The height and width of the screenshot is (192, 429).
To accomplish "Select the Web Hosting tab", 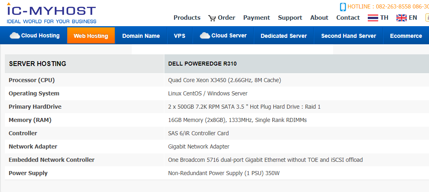I will click(91, 35).
